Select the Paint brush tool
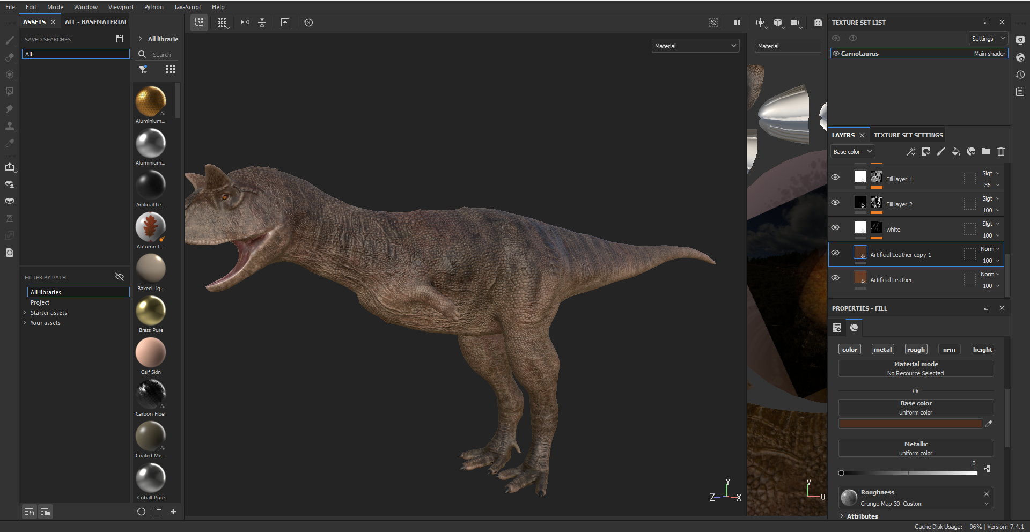The width and height of the screenshot is (1030, 532). [x=10, y=41]
